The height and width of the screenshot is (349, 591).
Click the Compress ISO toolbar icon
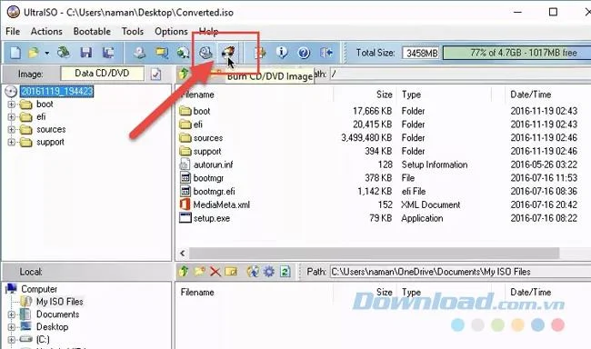(x=162, y=53)
